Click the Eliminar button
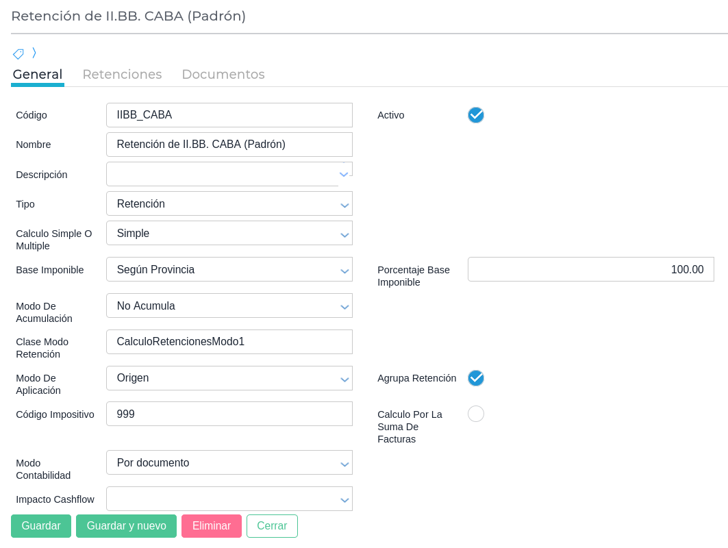Screen dimensions: 728x548 point(212,526)
